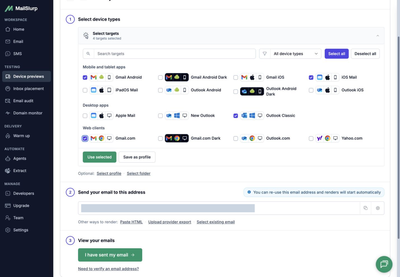400x277 pixels.
Task: Open Email audit page
Action: [27, 101]
